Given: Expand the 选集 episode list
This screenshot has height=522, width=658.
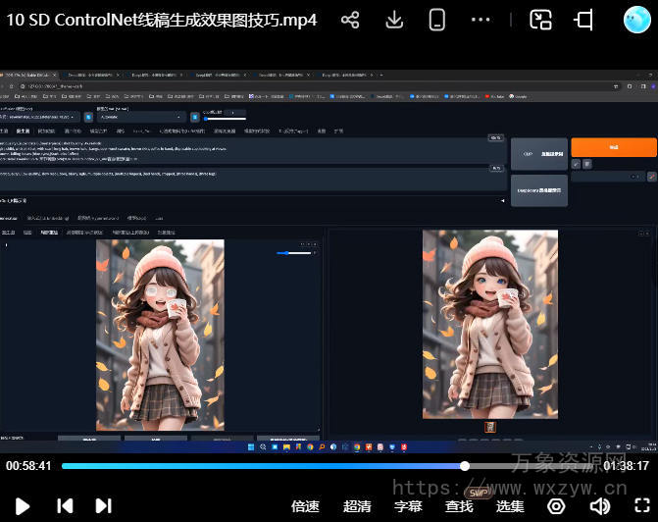Looking at the screenshot, I should [510, 506].
